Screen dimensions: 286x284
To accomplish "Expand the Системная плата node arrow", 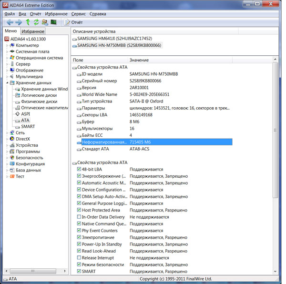I will (x=7, y=51).
